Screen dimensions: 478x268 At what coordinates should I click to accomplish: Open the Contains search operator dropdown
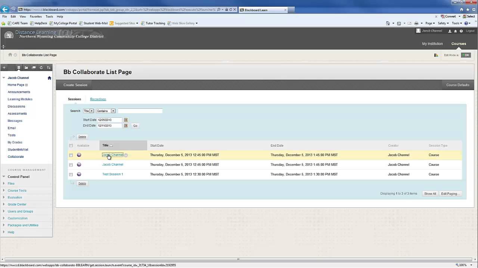point(106,111)
